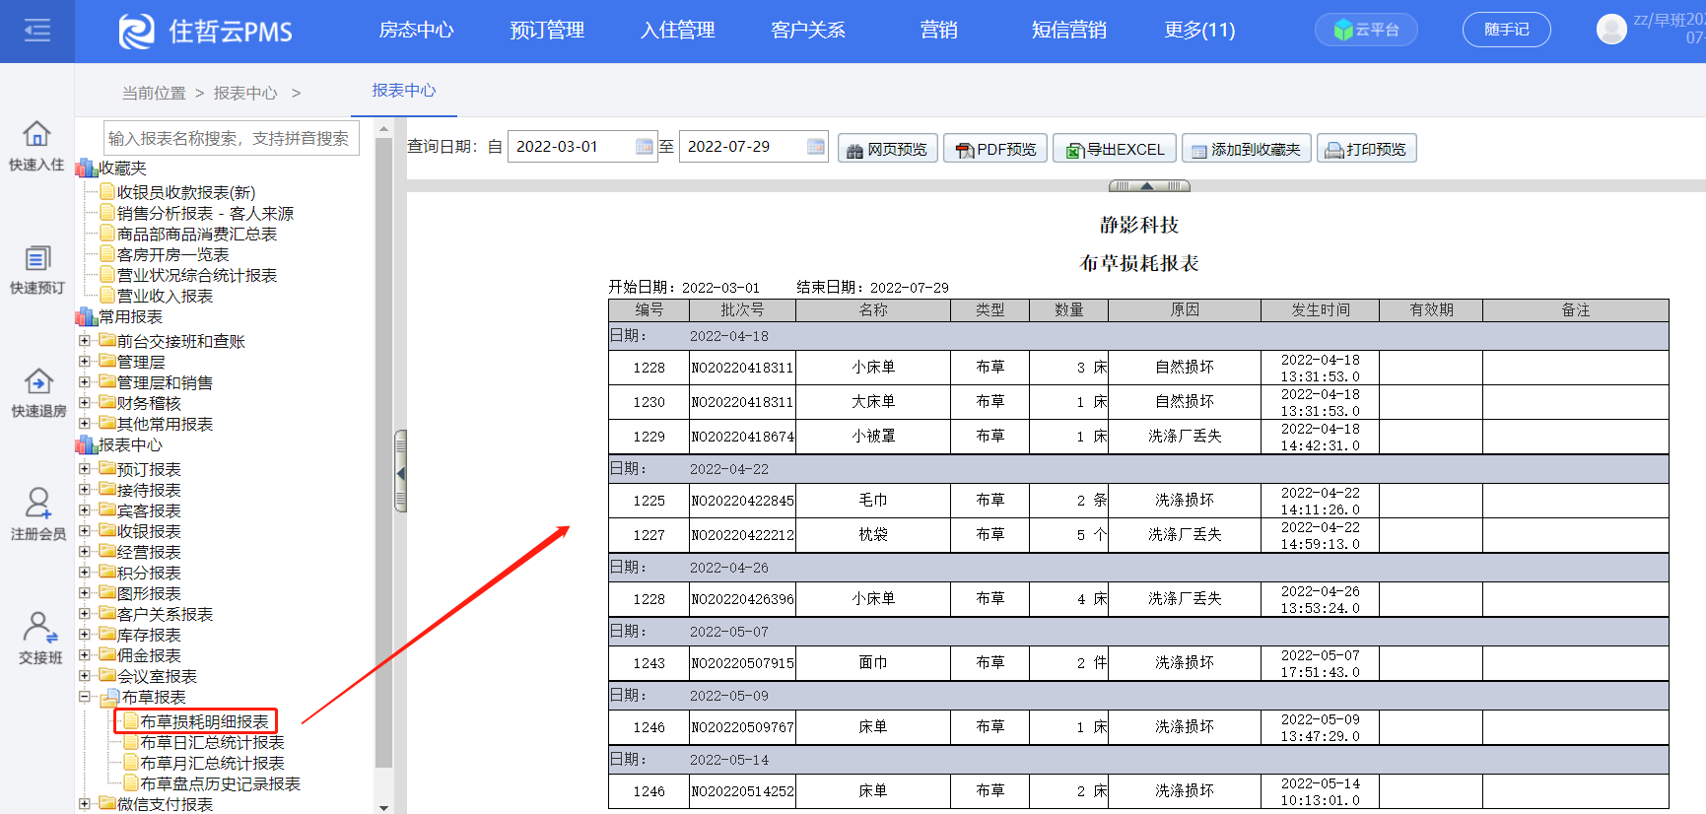1706x814 pixels.
Task: Open 入住管理 menu
Action: coord(678,31)
